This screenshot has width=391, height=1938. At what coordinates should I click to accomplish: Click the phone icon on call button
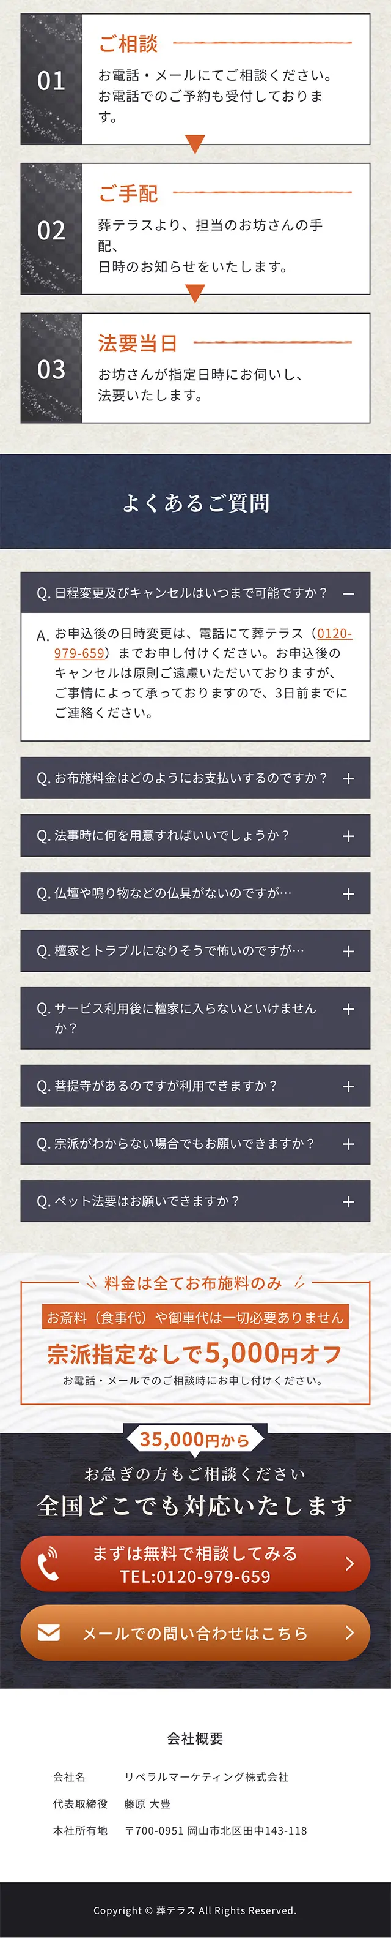(x=48, y=1563)
